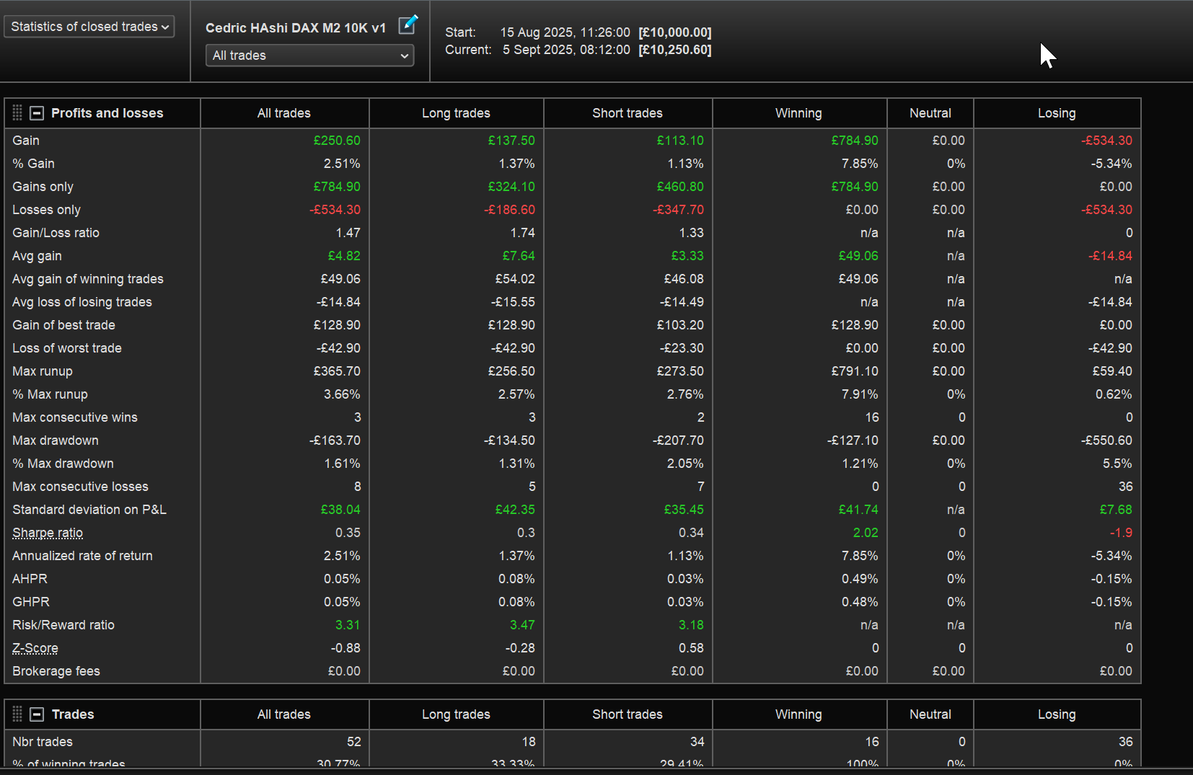The height and width of the screenshot is (775, 1193).
Task: Click the Neutral column header in Trades table
Action: (930, 714)
